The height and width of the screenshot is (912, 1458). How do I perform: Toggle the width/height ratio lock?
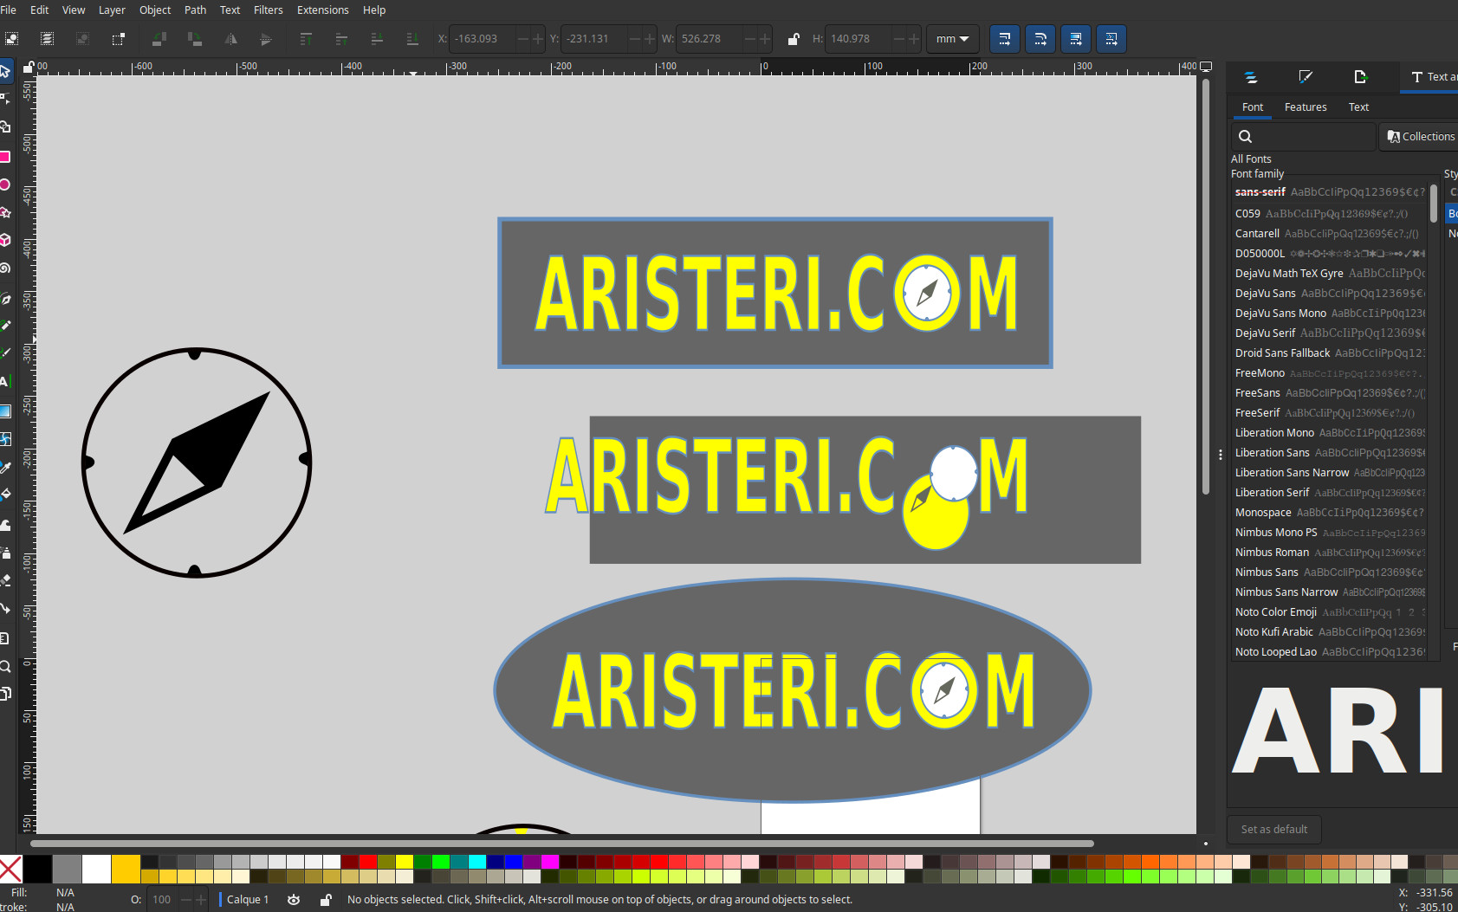tap(793, 39)
